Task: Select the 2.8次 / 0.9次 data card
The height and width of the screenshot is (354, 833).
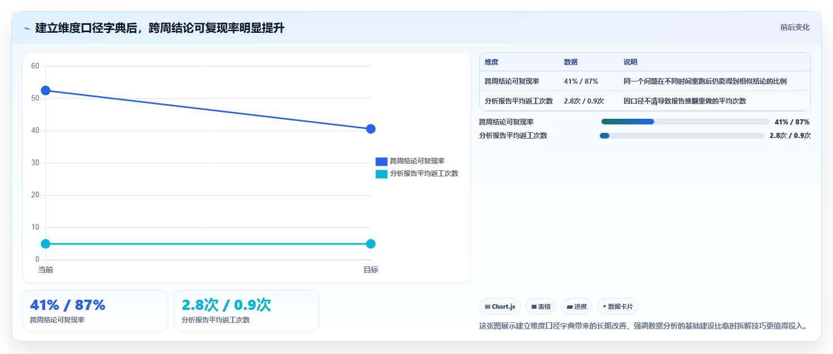Action: (246, 310)
